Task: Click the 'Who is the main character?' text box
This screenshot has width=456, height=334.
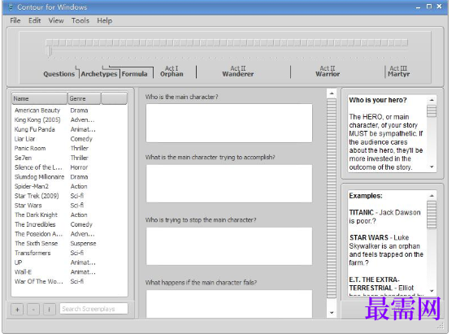Action: point(229,124)
